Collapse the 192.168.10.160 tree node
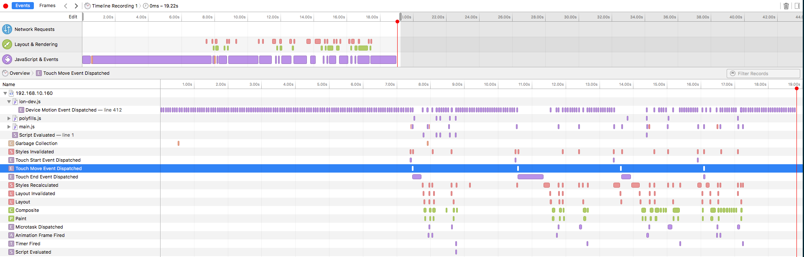This screenshot has height=257, width=804. tap(5, 93)
